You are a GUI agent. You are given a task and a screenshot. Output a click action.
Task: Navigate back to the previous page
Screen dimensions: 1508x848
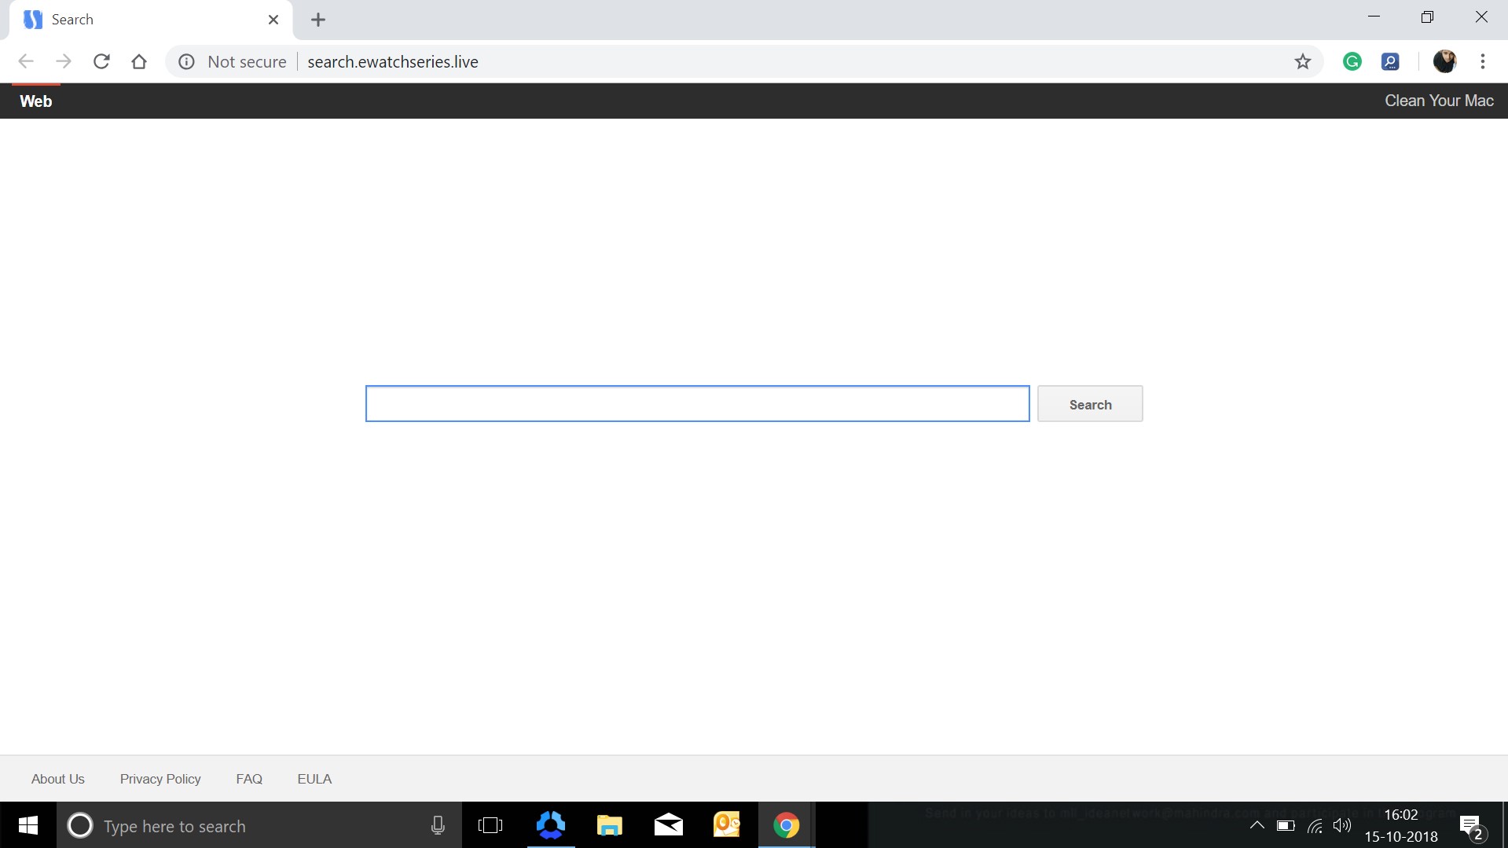pyautogui.click(x=26, y=61)
